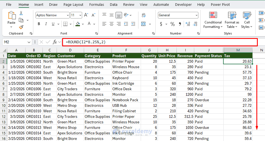265x141 pixels.
Task: Select column M header
Action: click(238, 50)
